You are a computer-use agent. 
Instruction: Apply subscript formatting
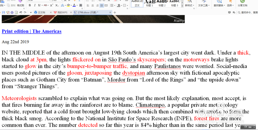tap(57, 5)
